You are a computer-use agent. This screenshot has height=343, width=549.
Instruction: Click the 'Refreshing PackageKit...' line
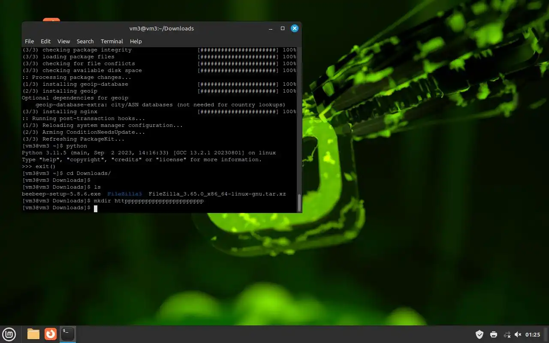point(73,139)
